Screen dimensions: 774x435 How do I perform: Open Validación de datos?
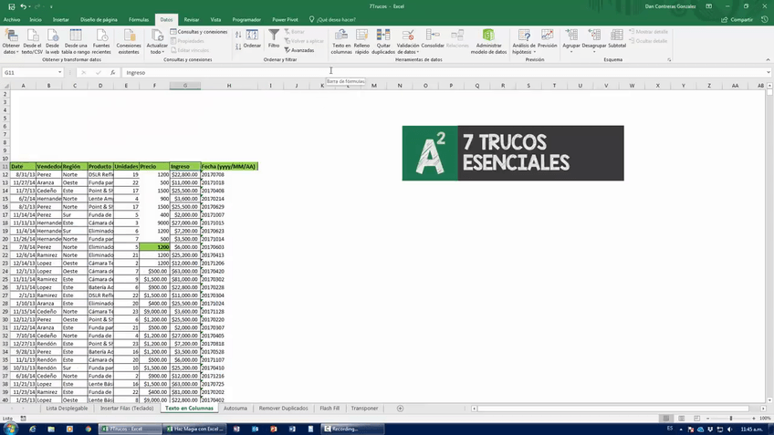click(408, 41)
